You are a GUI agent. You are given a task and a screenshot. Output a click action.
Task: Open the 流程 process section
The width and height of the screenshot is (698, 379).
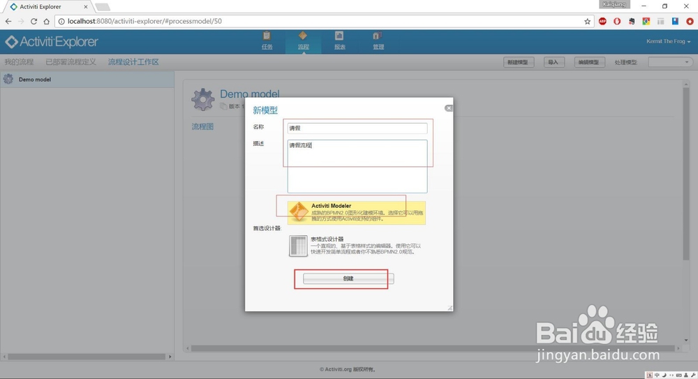pyautogui.click(x=303, y=40)
